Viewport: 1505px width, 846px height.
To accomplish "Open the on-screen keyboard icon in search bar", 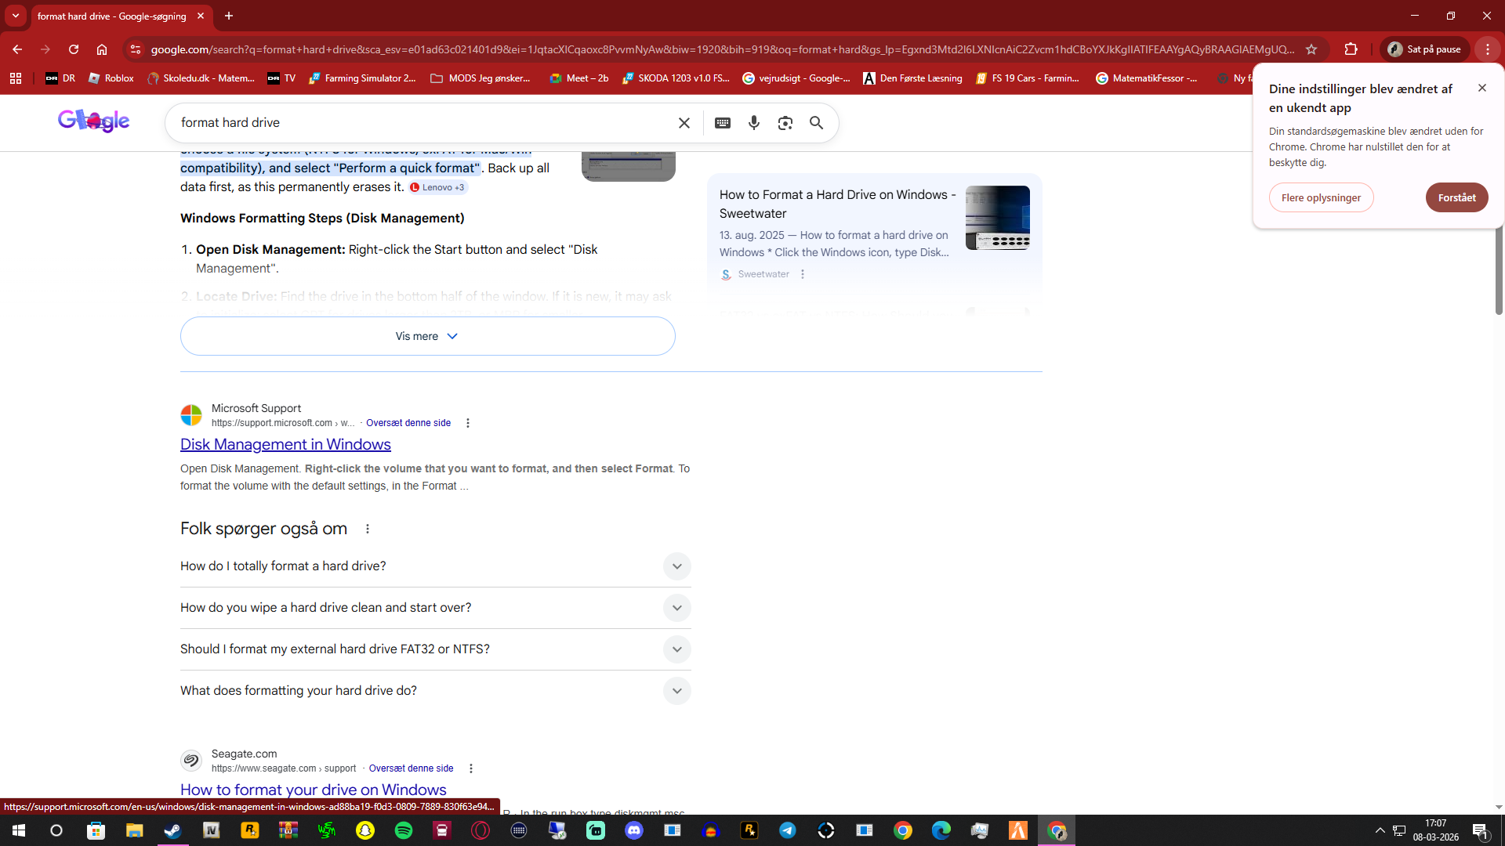I will coord(723,123).
